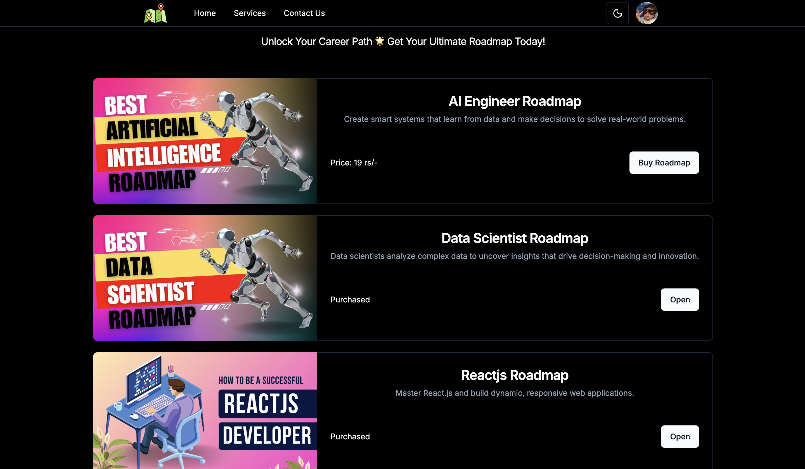Click the AI Engineer Roadmap thumbnail image

coord(205,141)
